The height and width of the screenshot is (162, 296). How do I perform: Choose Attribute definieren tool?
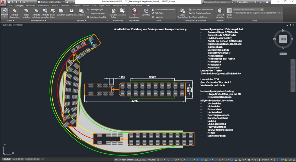pyautogui.click(x=36, y=13)
